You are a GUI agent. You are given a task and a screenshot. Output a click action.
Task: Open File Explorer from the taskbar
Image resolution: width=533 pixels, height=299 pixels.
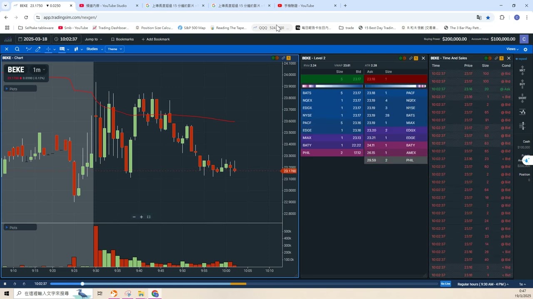pyautogui.click(x=141, y=294)
